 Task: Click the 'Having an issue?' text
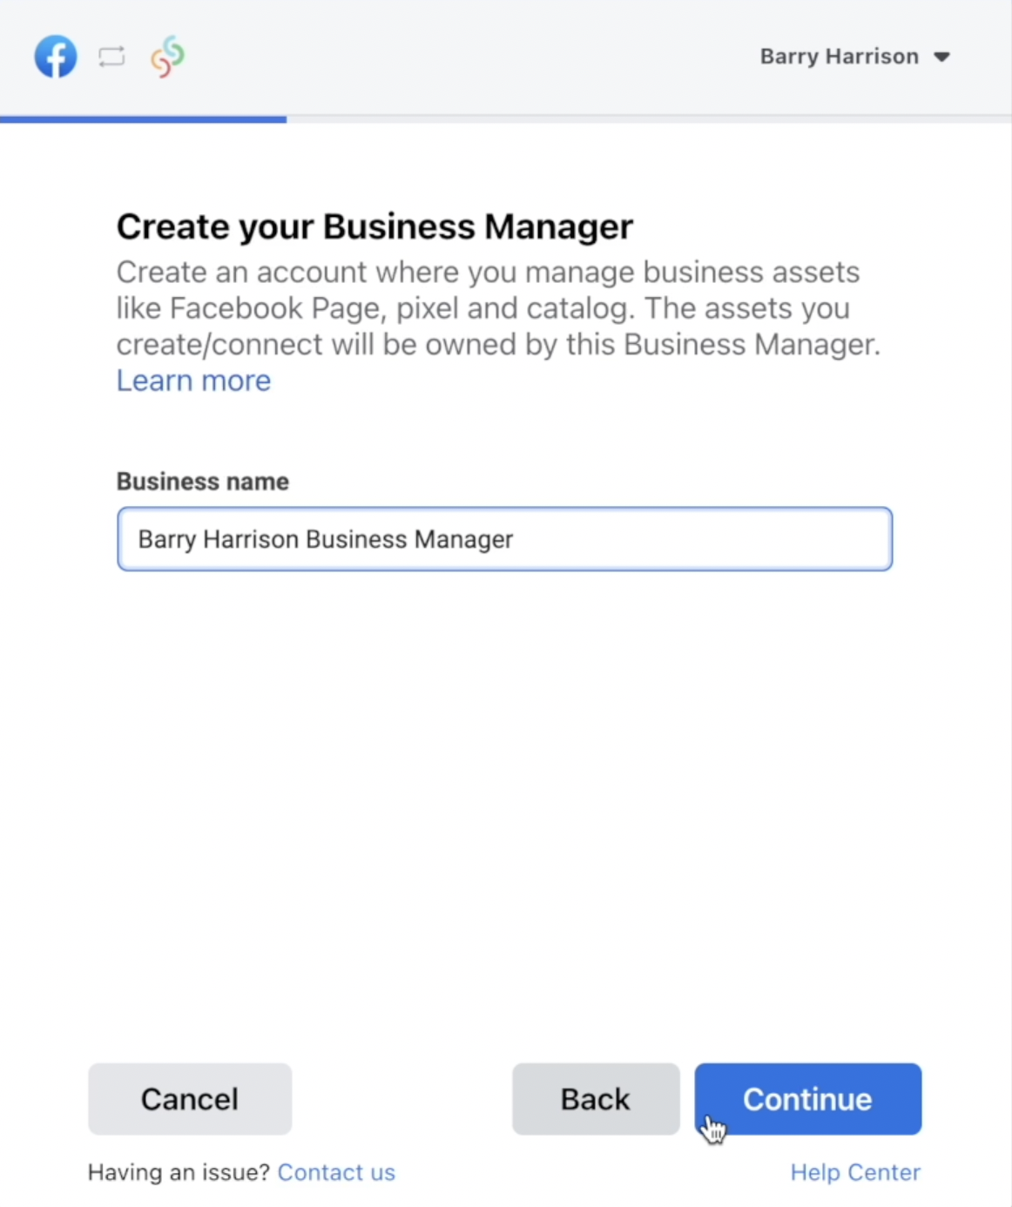coord(179,1172)
